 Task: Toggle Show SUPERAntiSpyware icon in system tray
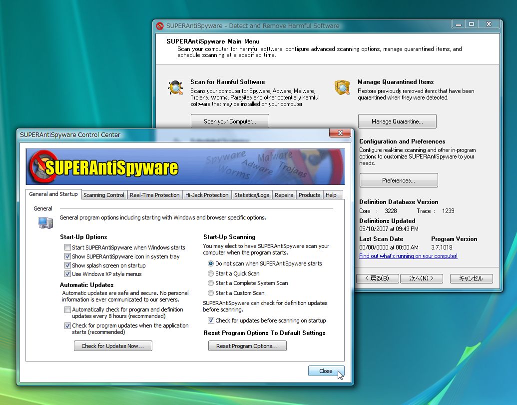(67, 256)
